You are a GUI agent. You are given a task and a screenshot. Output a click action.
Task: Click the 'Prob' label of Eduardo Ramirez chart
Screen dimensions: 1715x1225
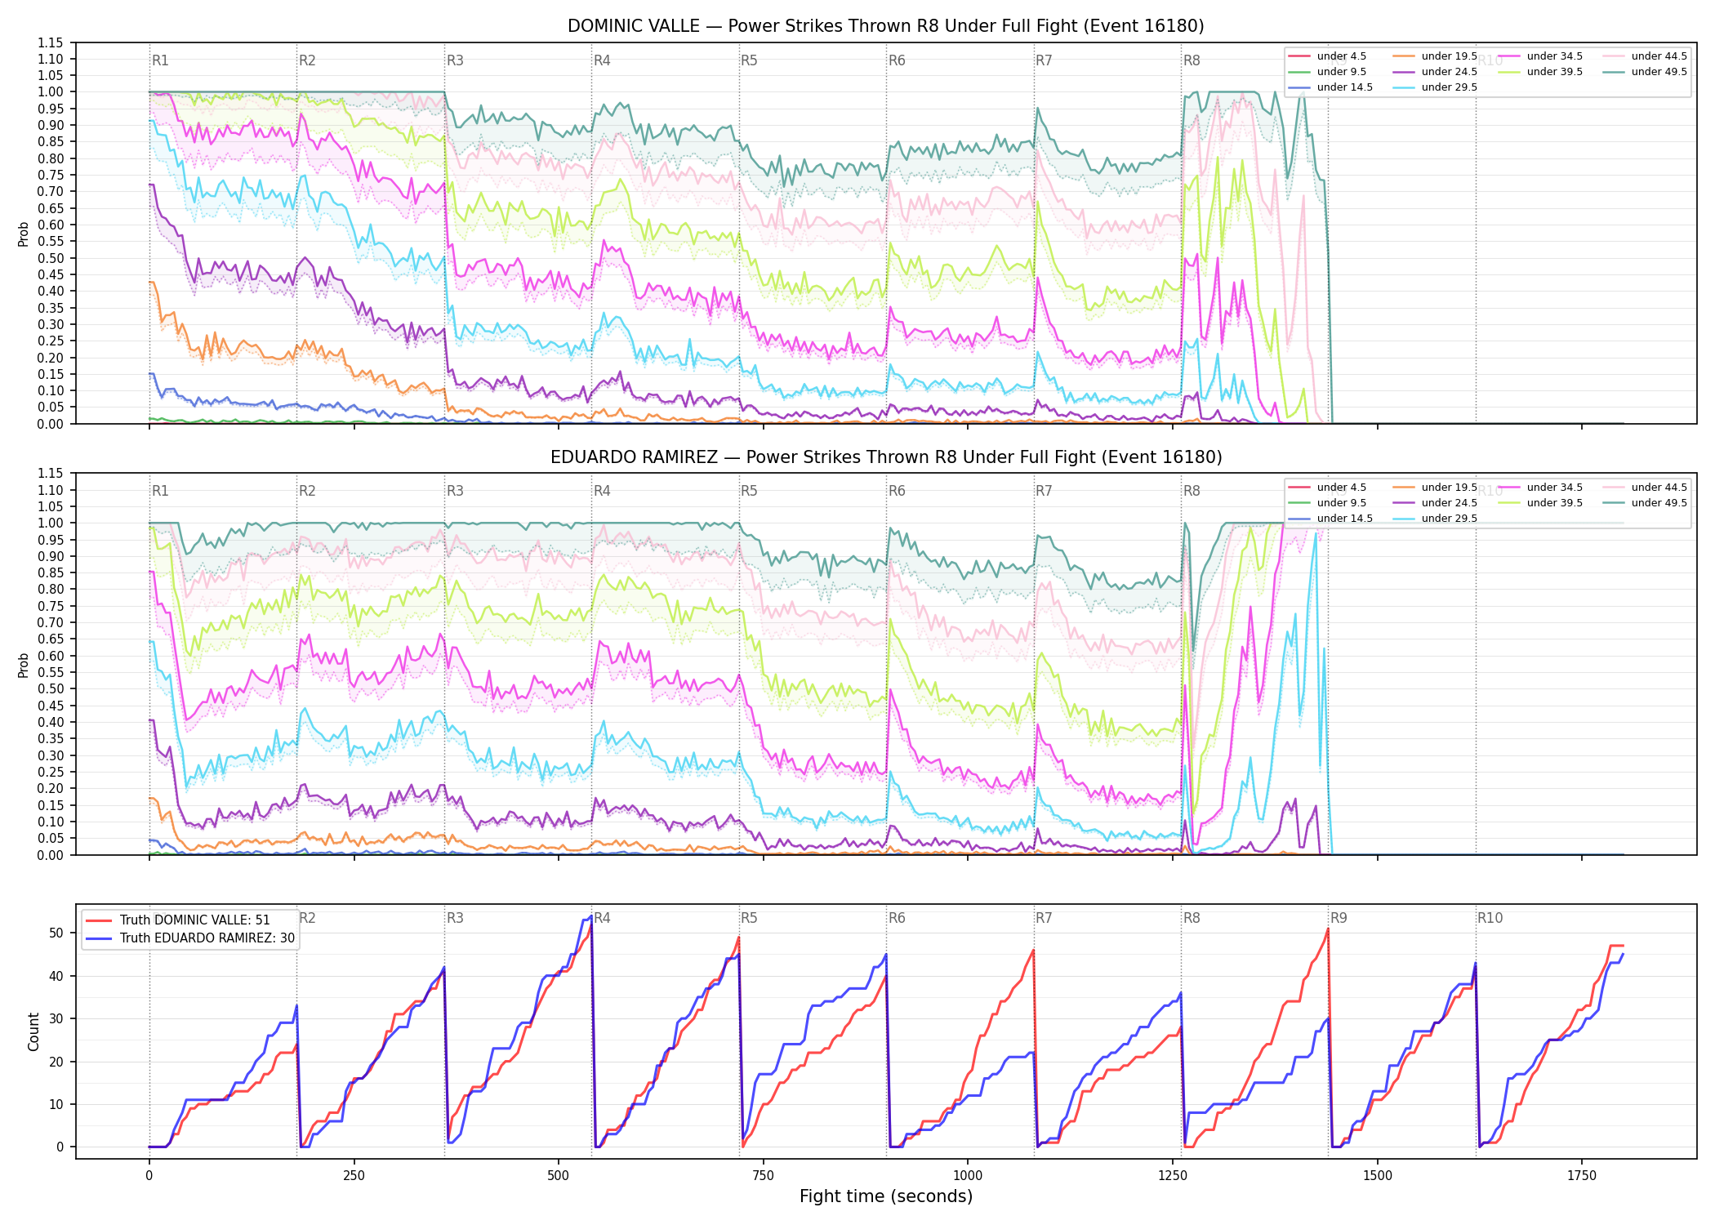click(x=24, y=666)
